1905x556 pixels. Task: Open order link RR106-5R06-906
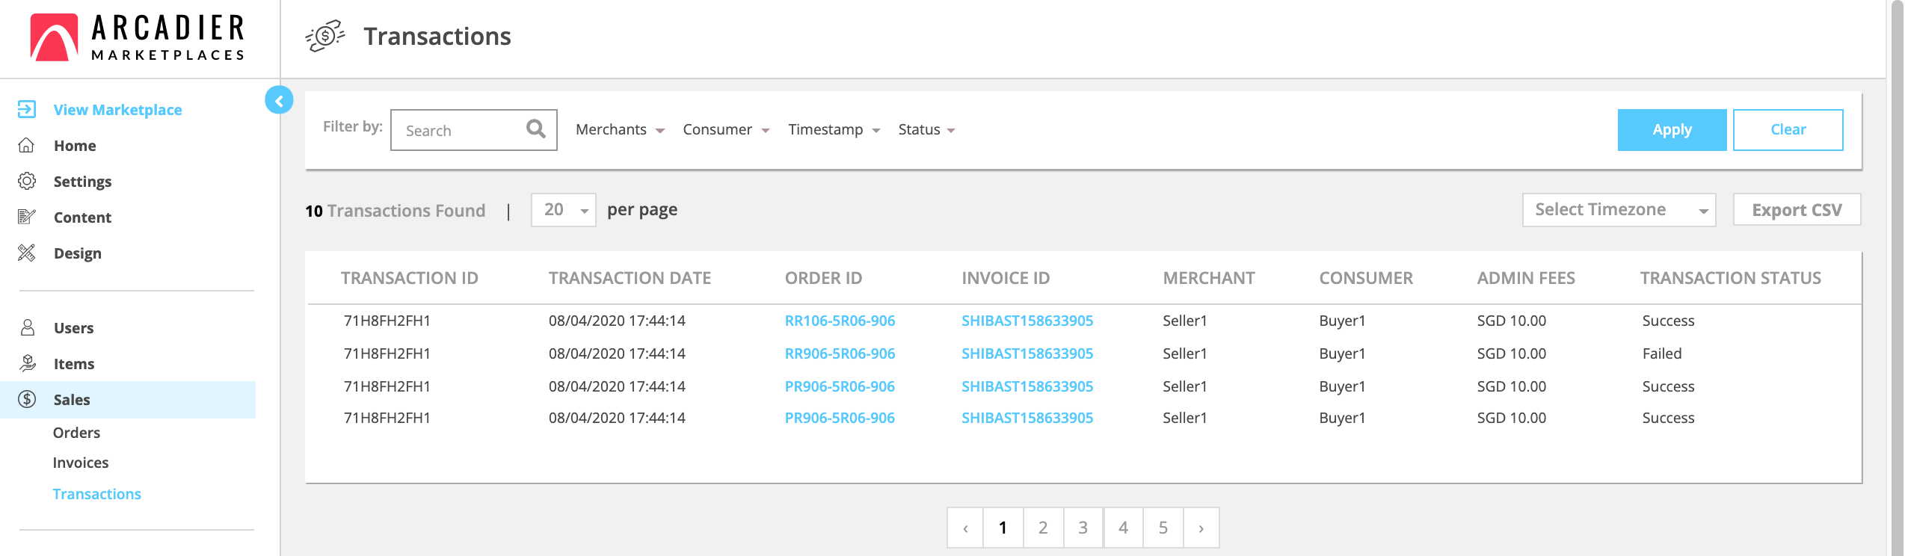[840, 321]
